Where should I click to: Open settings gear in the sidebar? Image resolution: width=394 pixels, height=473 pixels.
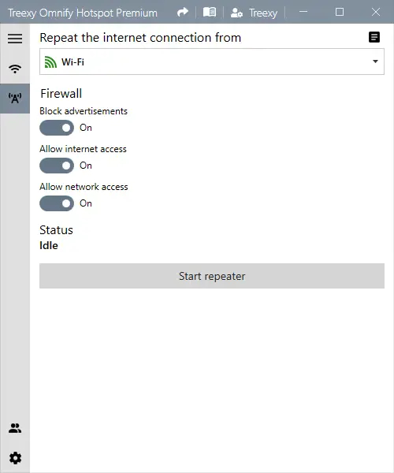pos(15,458)
